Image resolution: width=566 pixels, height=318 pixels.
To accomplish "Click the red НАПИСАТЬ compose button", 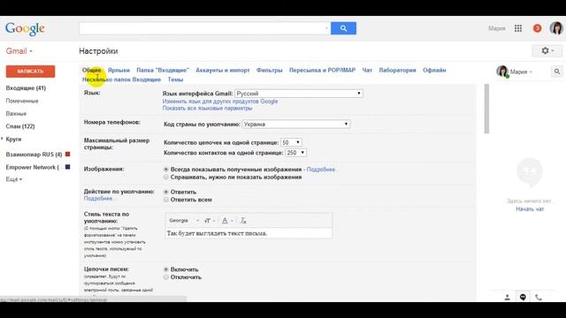I will (30, 72).
